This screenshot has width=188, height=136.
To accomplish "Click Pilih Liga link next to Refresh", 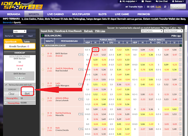I will tap(100, 31).
